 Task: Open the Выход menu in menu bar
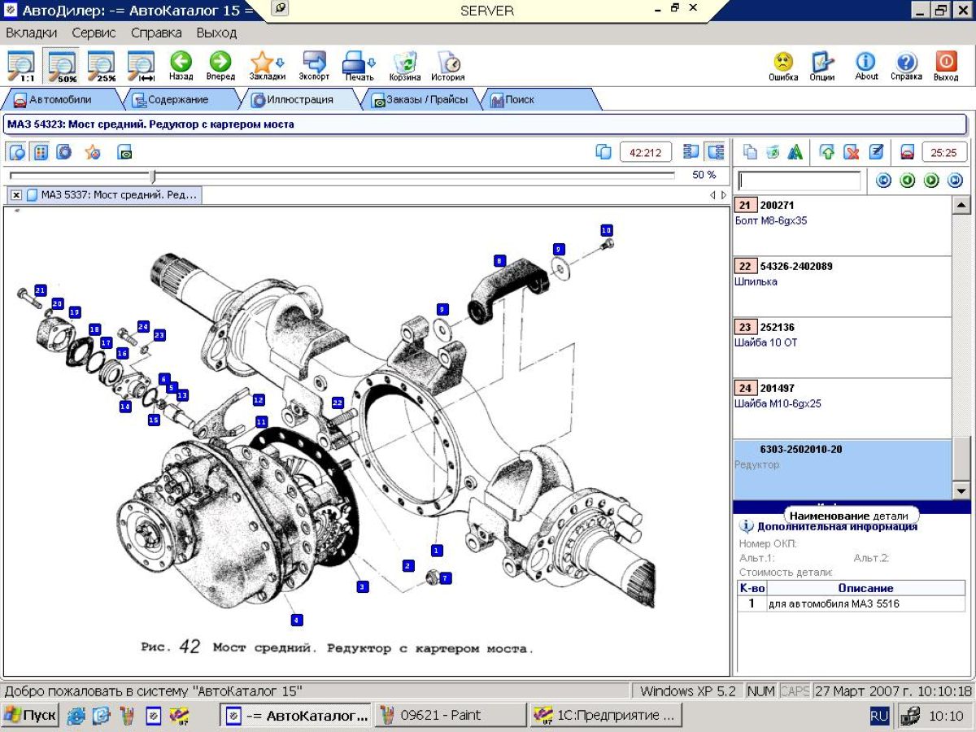(x=216, y=33)
